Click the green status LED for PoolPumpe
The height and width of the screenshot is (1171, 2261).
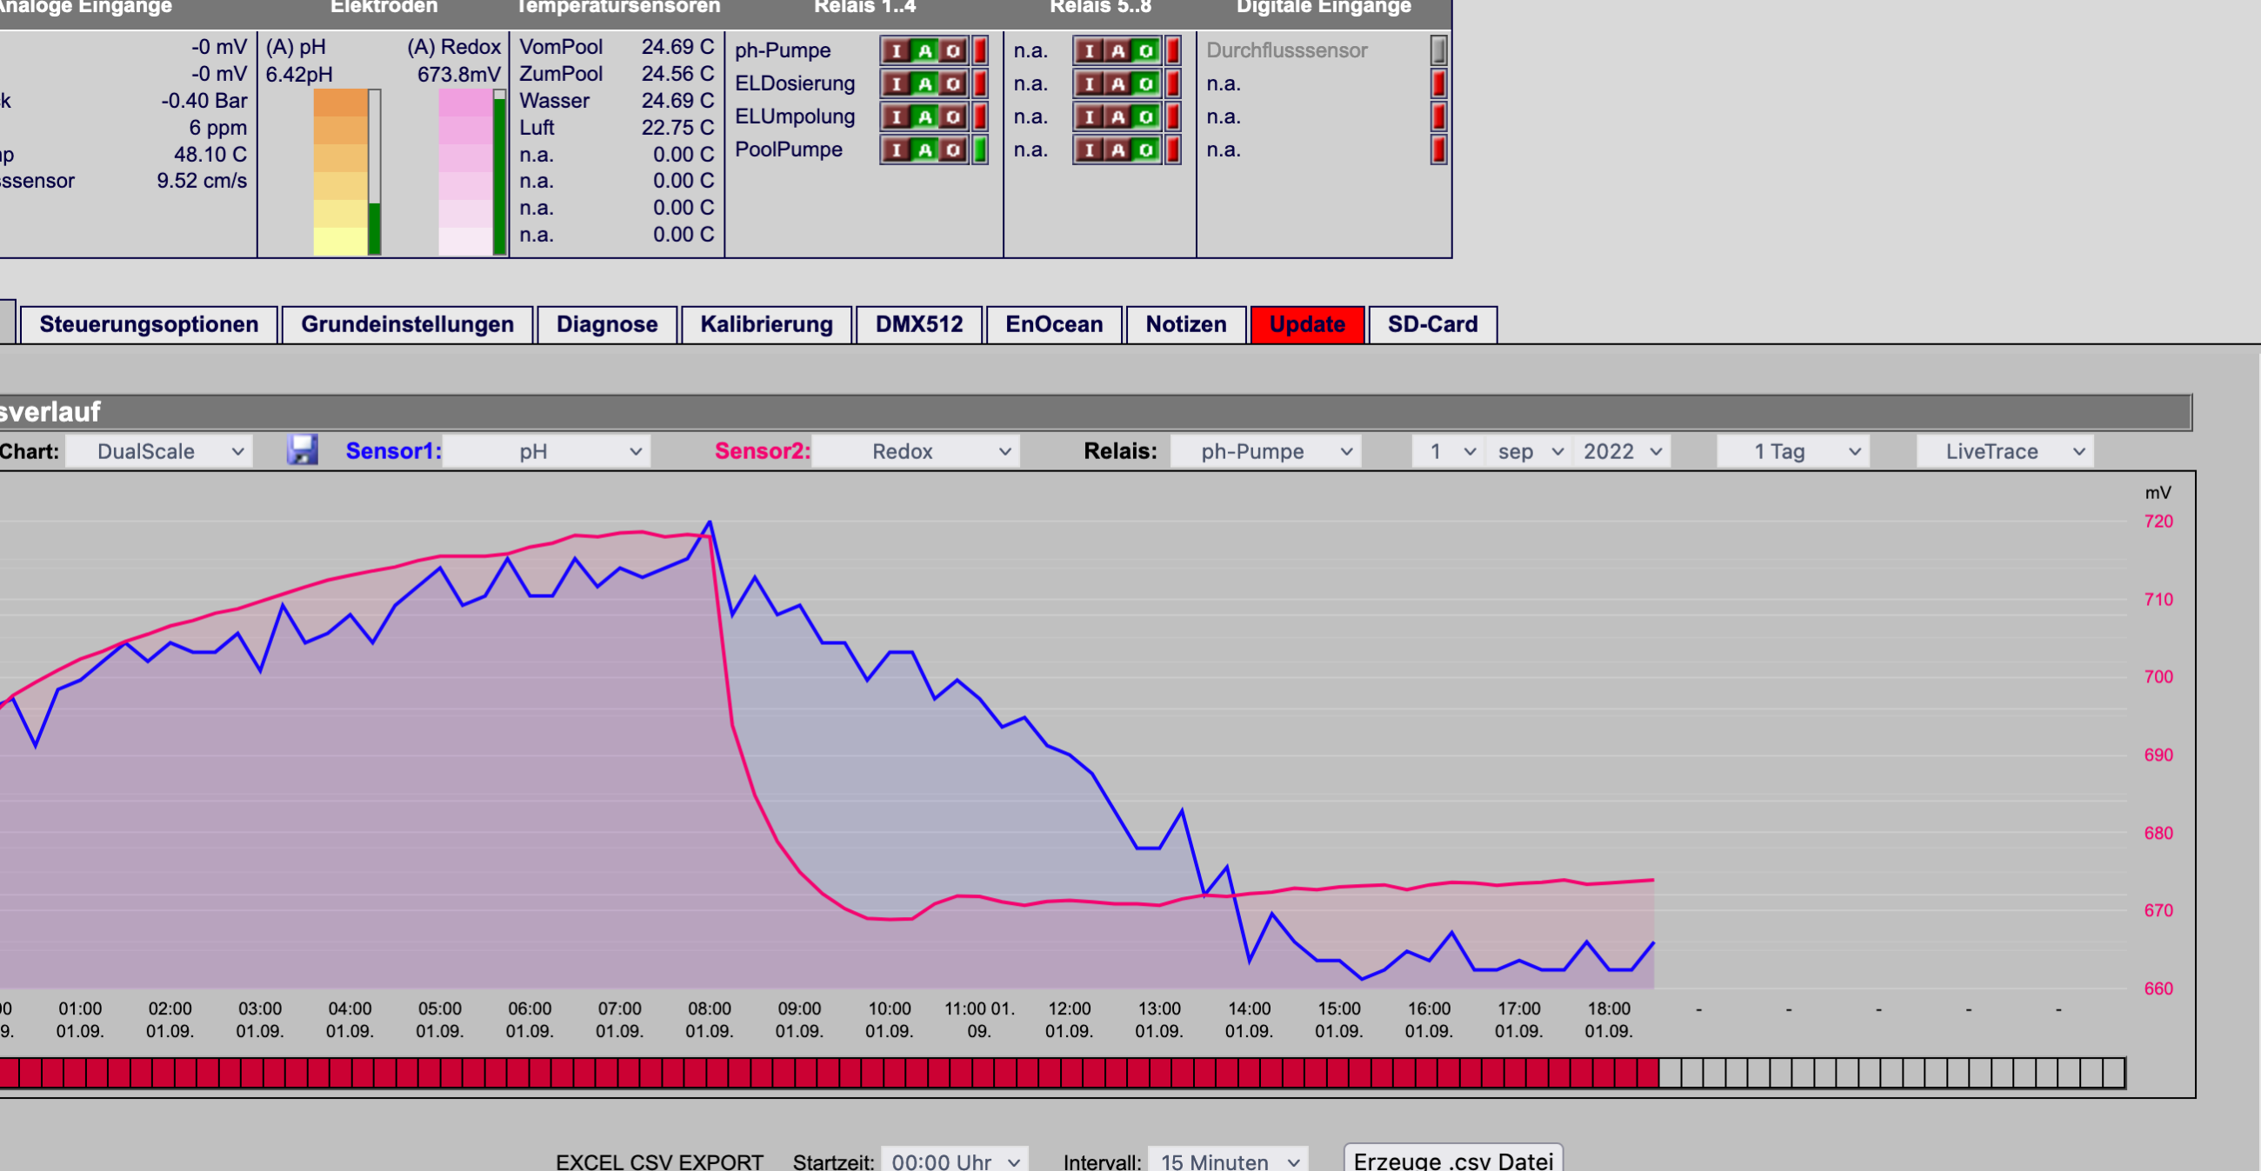pos(980,150)
